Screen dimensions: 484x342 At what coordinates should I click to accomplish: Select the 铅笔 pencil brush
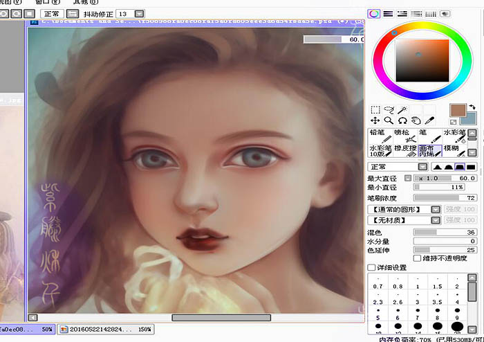tap(380, 136)
